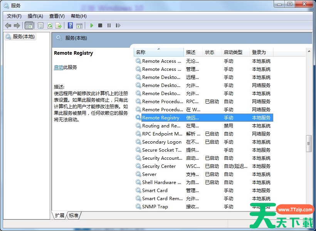Sort list by the 状态 column header

210,52
